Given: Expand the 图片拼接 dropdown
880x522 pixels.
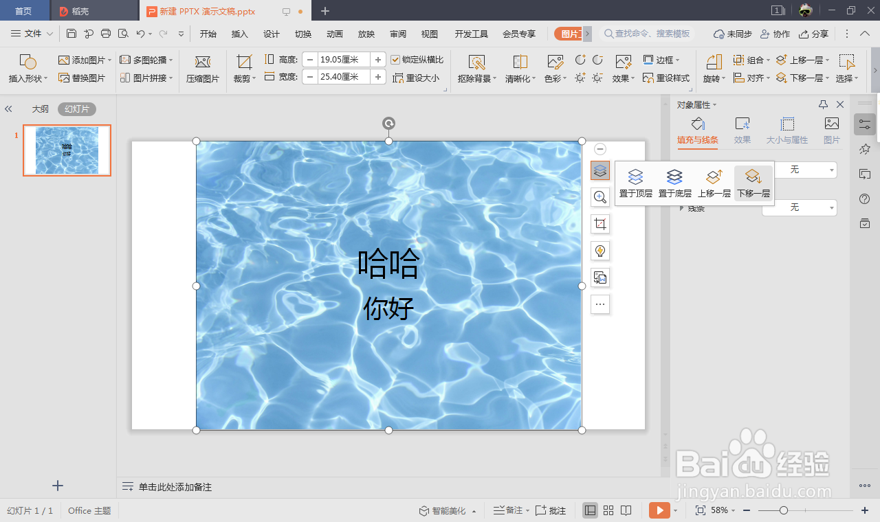Looking at the screenshot, I should point(170,78).
